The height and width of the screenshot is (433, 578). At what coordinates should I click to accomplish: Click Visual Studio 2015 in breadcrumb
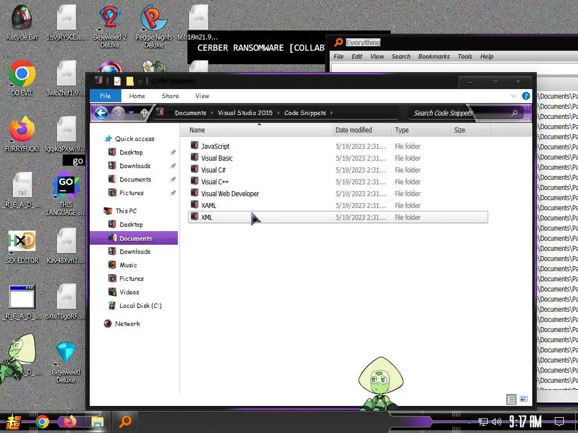(x=245, y=113)
